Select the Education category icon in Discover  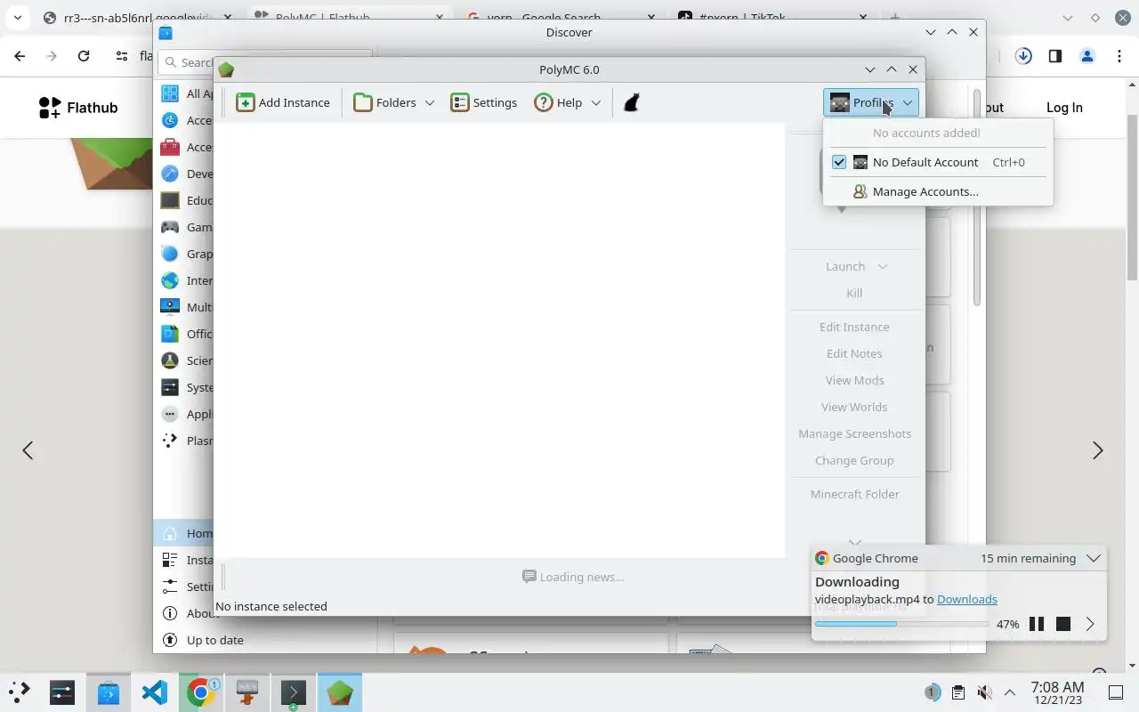point(170,200)
